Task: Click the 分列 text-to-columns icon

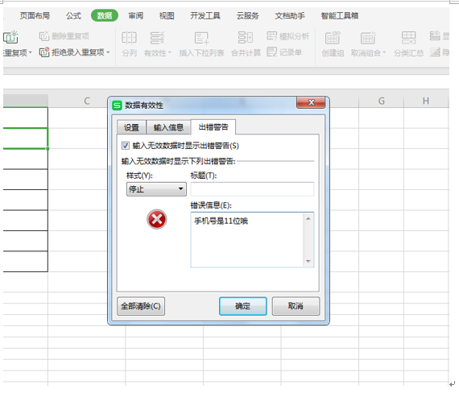Action: 129,38
